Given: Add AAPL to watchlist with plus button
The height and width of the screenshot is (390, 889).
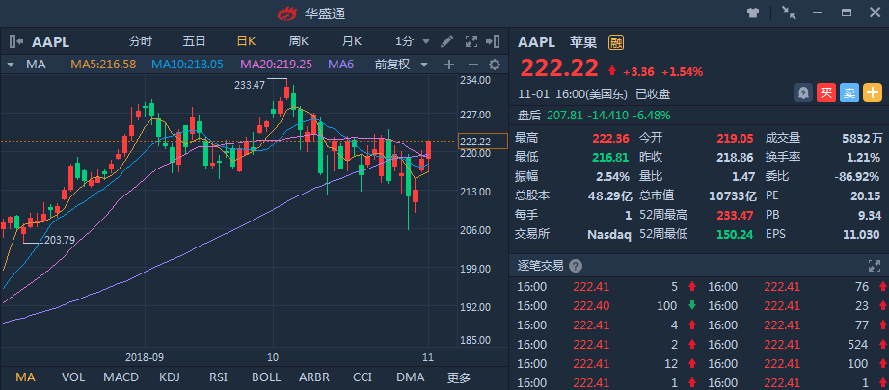Looking at the screenshot, I should (x=872, y=92).
